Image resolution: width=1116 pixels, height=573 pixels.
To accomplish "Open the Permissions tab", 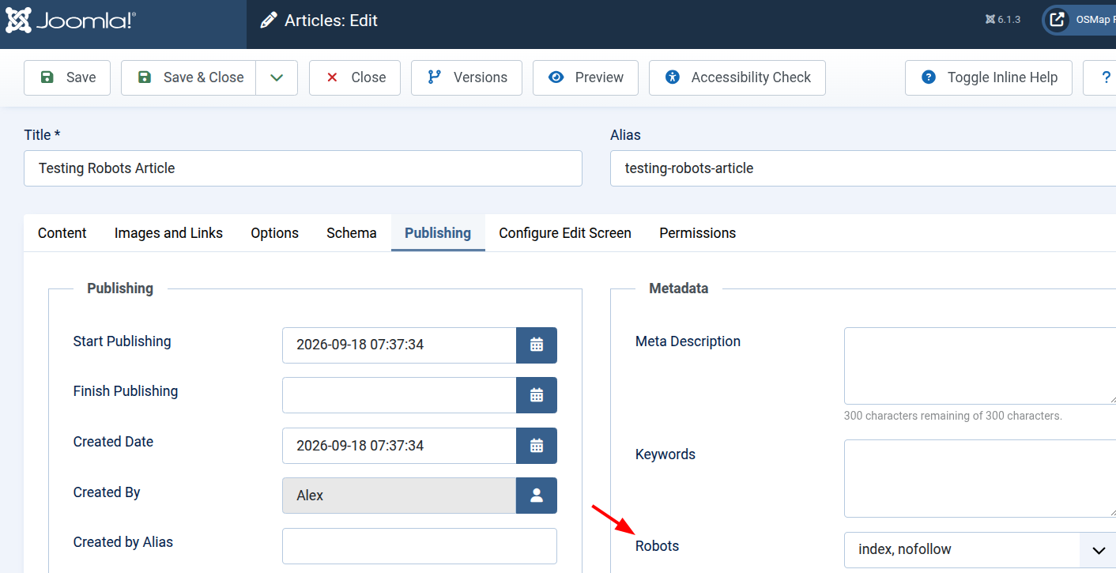I will click(x=698, y=233).
